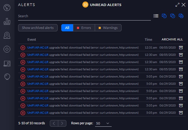Click ARCHIVE ALL link
Image resolution: width=188 pixels, height=130 pixels.
172,40
